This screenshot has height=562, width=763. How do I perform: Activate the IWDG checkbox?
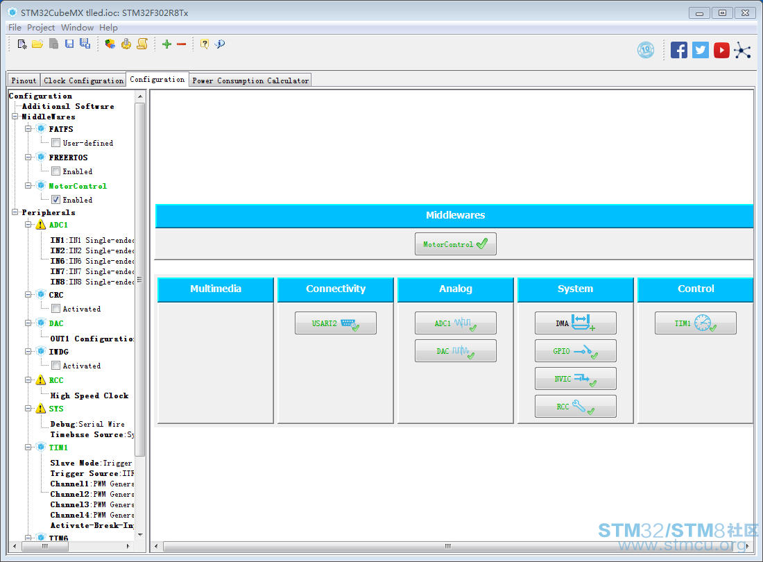56,366
